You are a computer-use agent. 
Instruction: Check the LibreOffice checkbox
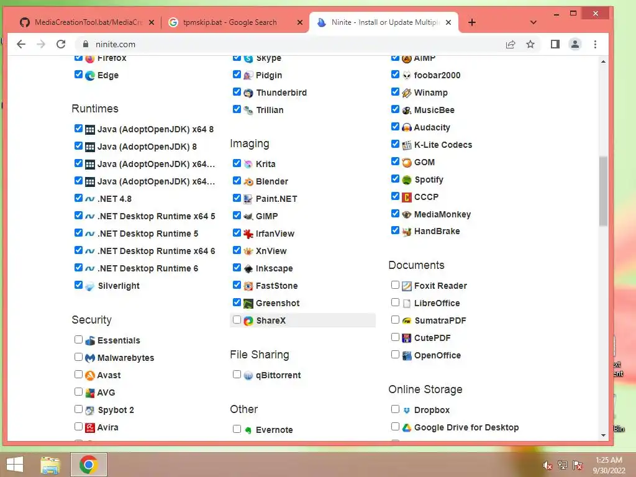point(395,302)
